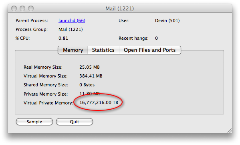
Task: Click the Quit button
Action: pos(75,122)
